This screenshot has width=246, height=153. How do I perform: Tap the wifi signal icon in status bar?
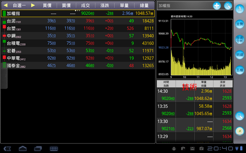coord(237,148)
